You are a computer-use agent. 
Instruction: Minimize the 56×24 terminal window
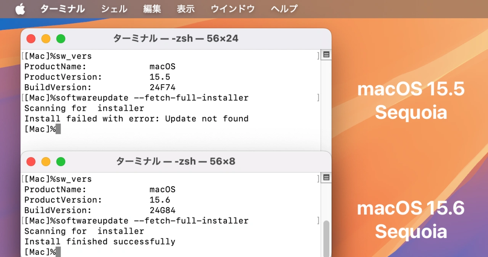(46, 38)
